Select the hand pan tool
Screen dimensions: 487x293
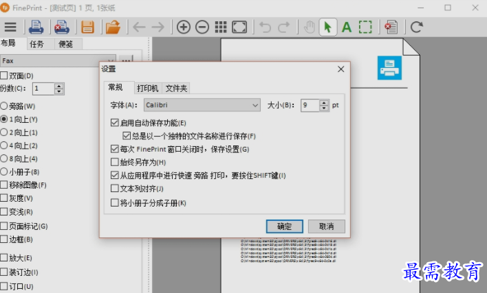310,27
